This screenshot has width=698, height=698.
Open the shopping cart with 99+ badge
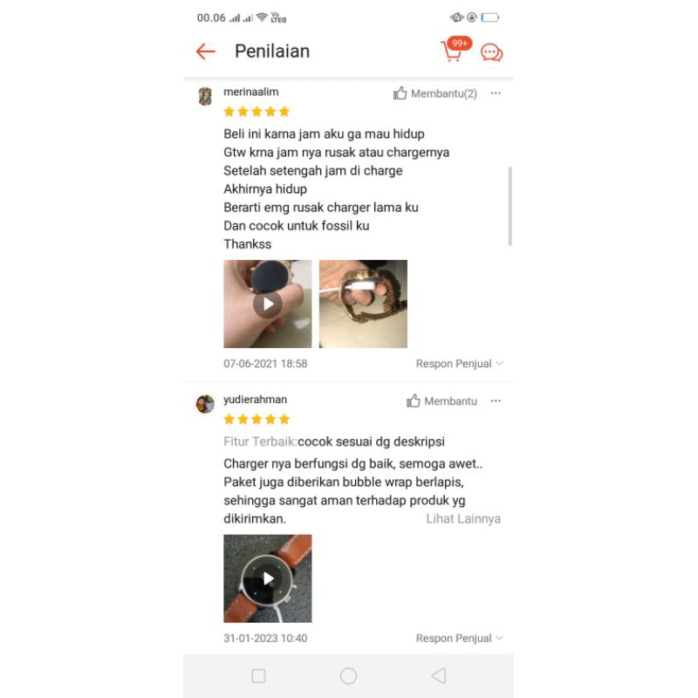click(455, 49)
